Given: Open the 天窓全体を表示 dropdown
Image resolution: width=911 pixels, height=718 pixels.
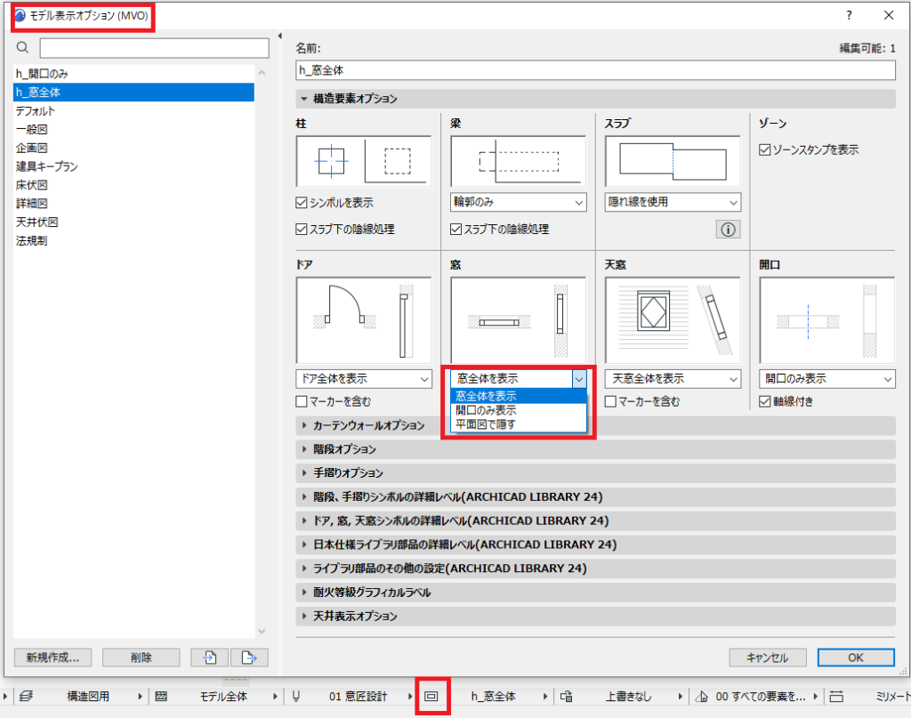Looking at the screenshot, I should click(673, 379).
